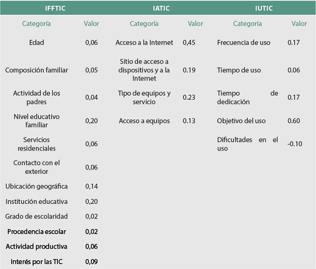Select the 0,45 value cell
The image size is (316, 269).
[x=189, y=43]
